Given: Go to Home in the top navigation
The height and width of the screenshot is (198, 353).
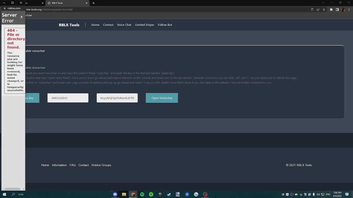Looking at the screenshot, I should (95, 25).
